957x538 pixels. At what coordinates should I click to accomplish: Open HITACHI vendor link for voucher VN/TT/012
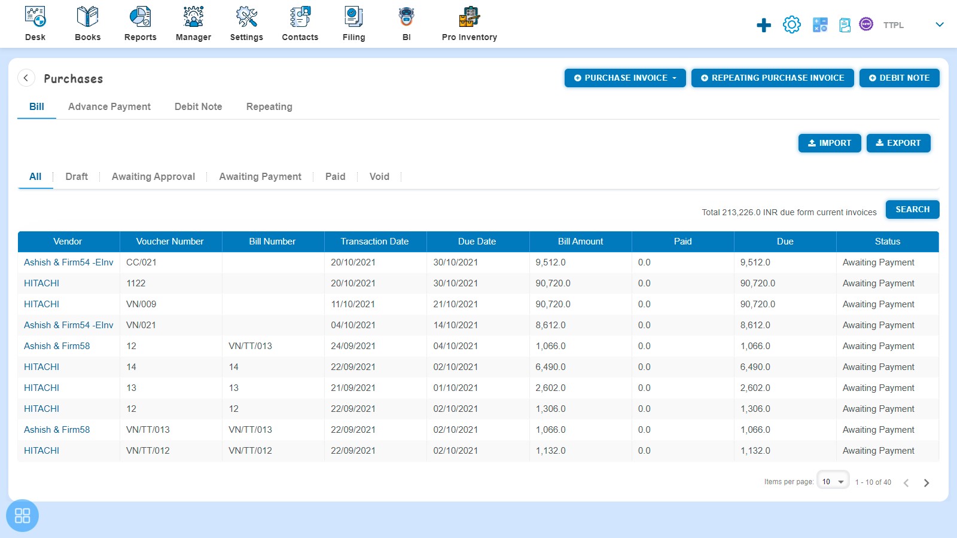[x=41, y=451]
